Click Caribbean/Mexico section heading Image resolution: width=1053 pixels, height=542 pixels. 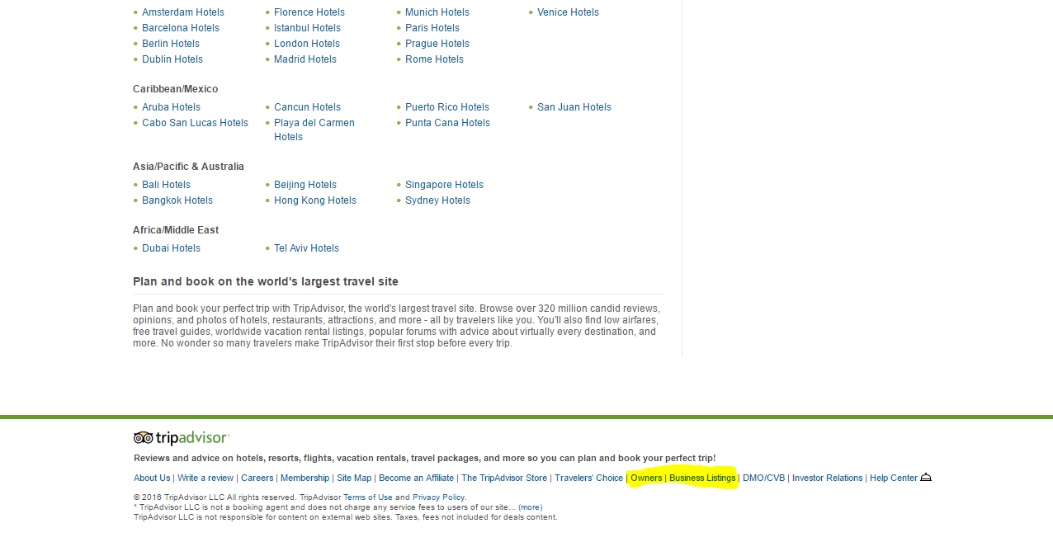coord(176,89)
